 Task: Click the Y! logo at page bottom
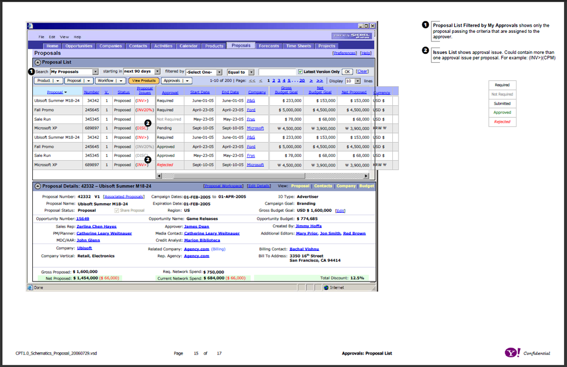point(511,352)
